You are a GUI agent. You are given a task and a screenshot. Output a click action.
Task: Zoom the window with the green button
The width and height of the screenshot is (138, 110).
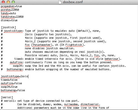click(13, 2)
